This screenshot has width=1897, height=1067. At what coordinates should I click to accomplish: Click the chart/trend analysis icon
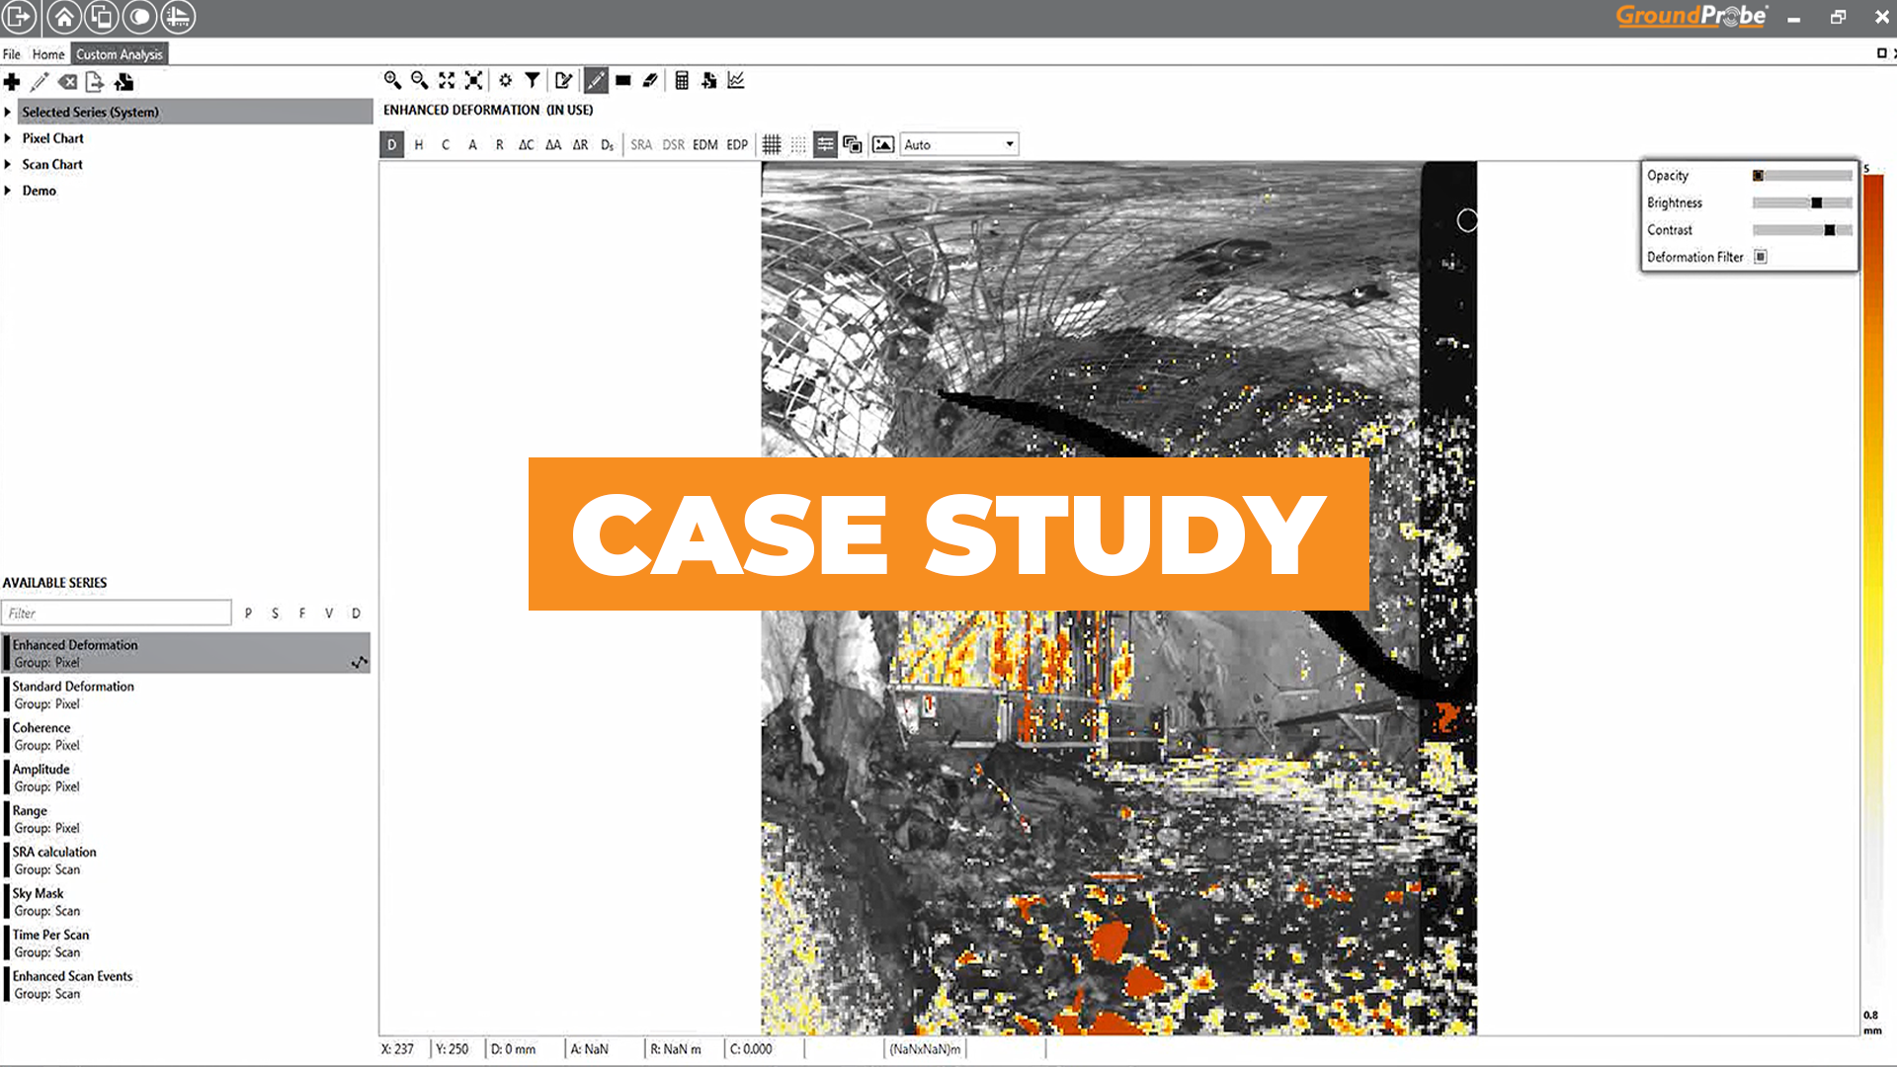(x=736, y=80)
